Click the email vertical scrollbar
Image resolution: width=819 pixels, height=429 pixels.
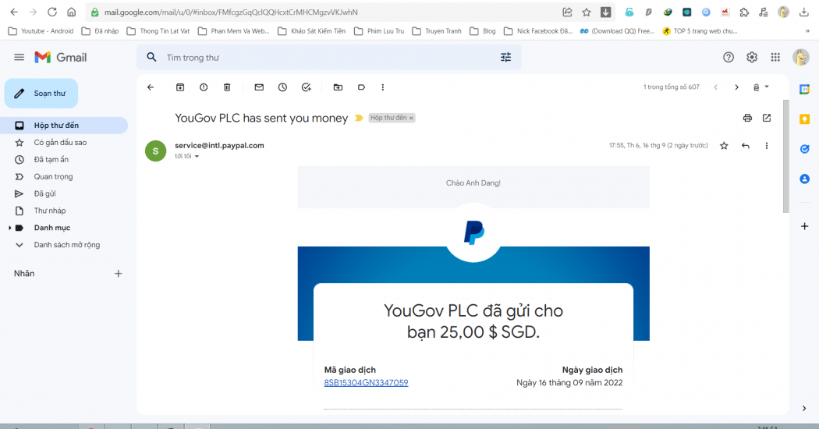point(785,156)
